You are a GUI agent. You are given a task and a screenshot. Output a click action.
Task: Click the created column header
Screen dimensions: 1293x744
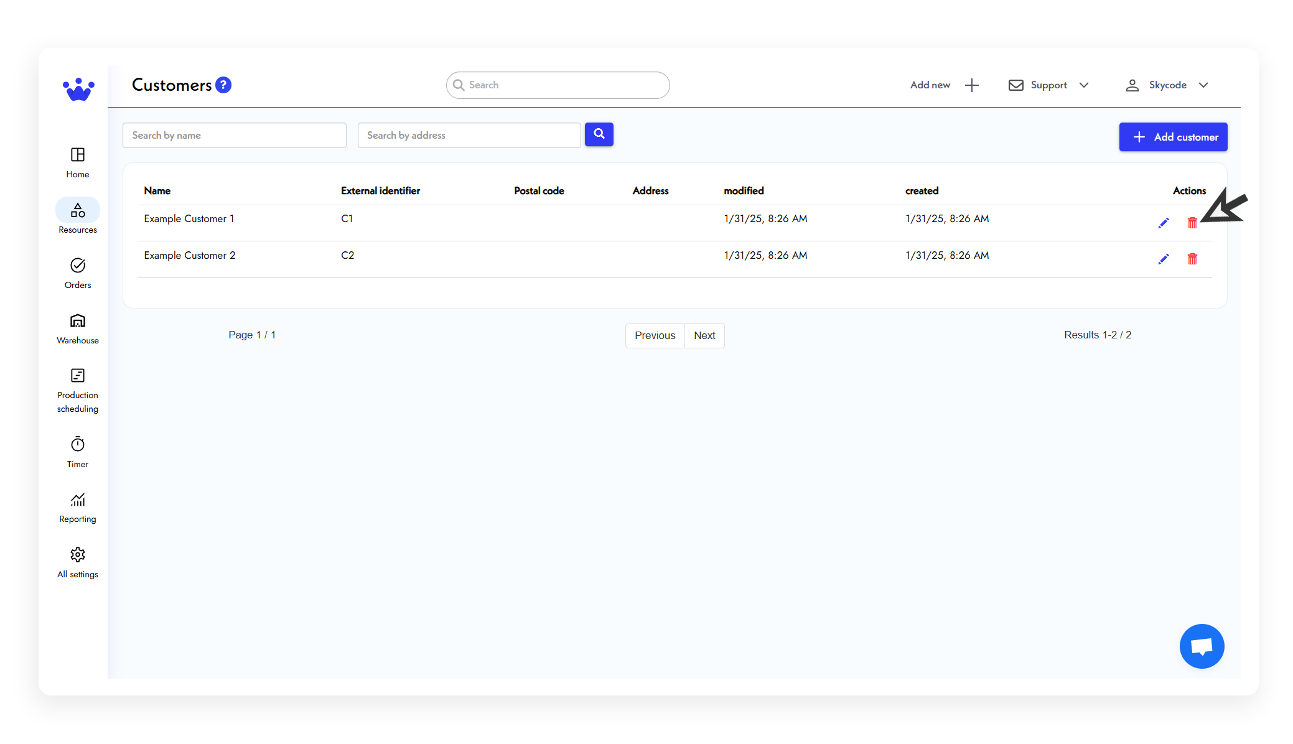922,190
